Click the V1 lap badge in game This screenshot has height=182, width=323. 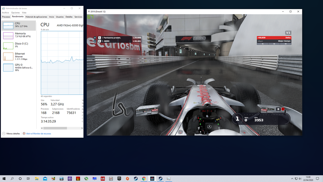288,33
